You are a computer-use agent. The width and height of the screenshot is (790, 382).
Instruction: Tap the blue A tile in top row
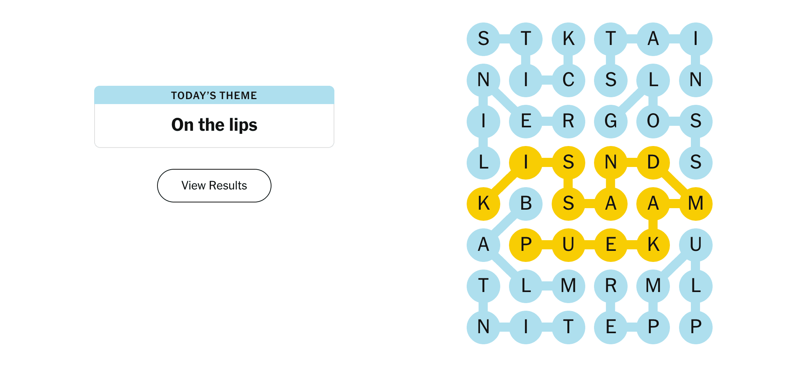653,39
